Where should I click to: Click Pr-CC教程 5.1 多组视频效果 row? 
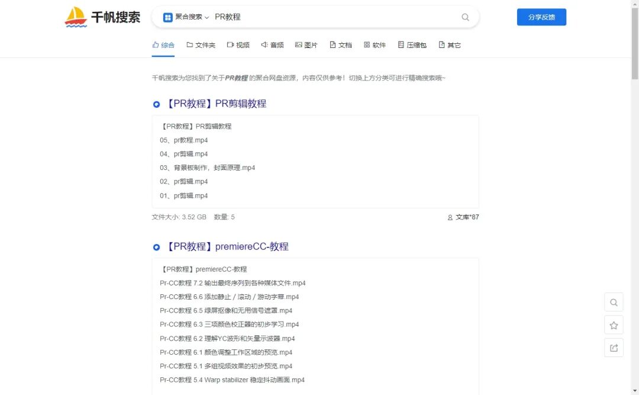226,366
